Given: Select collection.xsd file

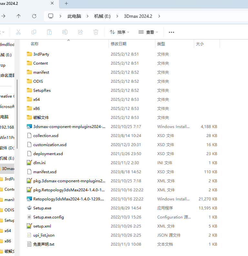Looking at the screenshot, I should click(42, 136).
